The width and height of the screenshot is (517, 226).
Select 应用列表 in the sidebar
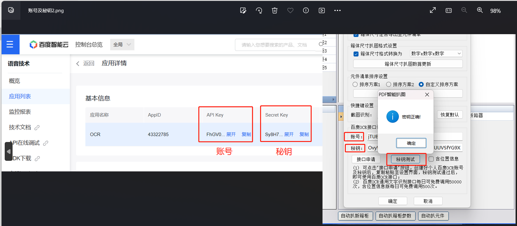tap(20, 96)
